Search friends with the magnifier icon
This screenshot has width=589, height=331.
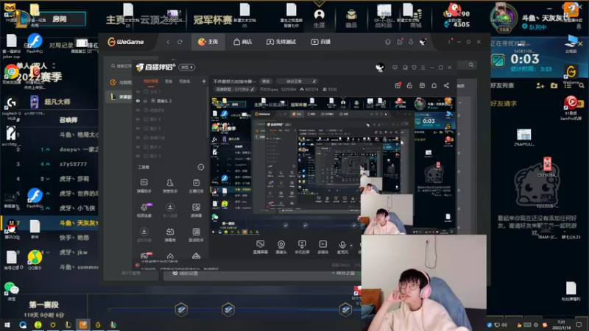click(582, 86)
